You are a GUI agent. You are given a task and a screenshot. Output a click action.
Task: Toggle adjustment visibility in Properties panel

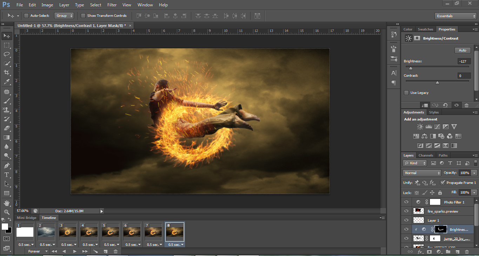click(x=456, y=105)
